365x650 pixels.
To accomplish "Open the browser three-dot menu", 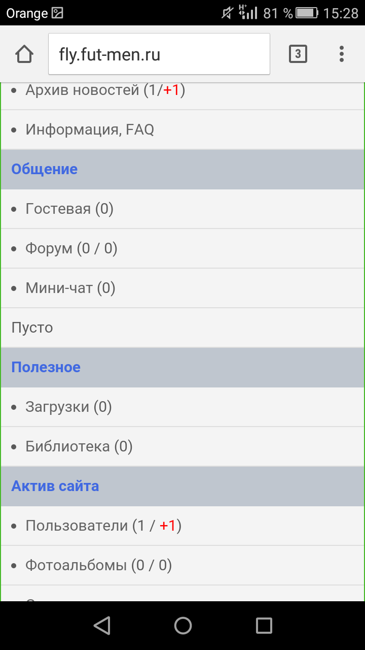I will click(x=342, y=54).
